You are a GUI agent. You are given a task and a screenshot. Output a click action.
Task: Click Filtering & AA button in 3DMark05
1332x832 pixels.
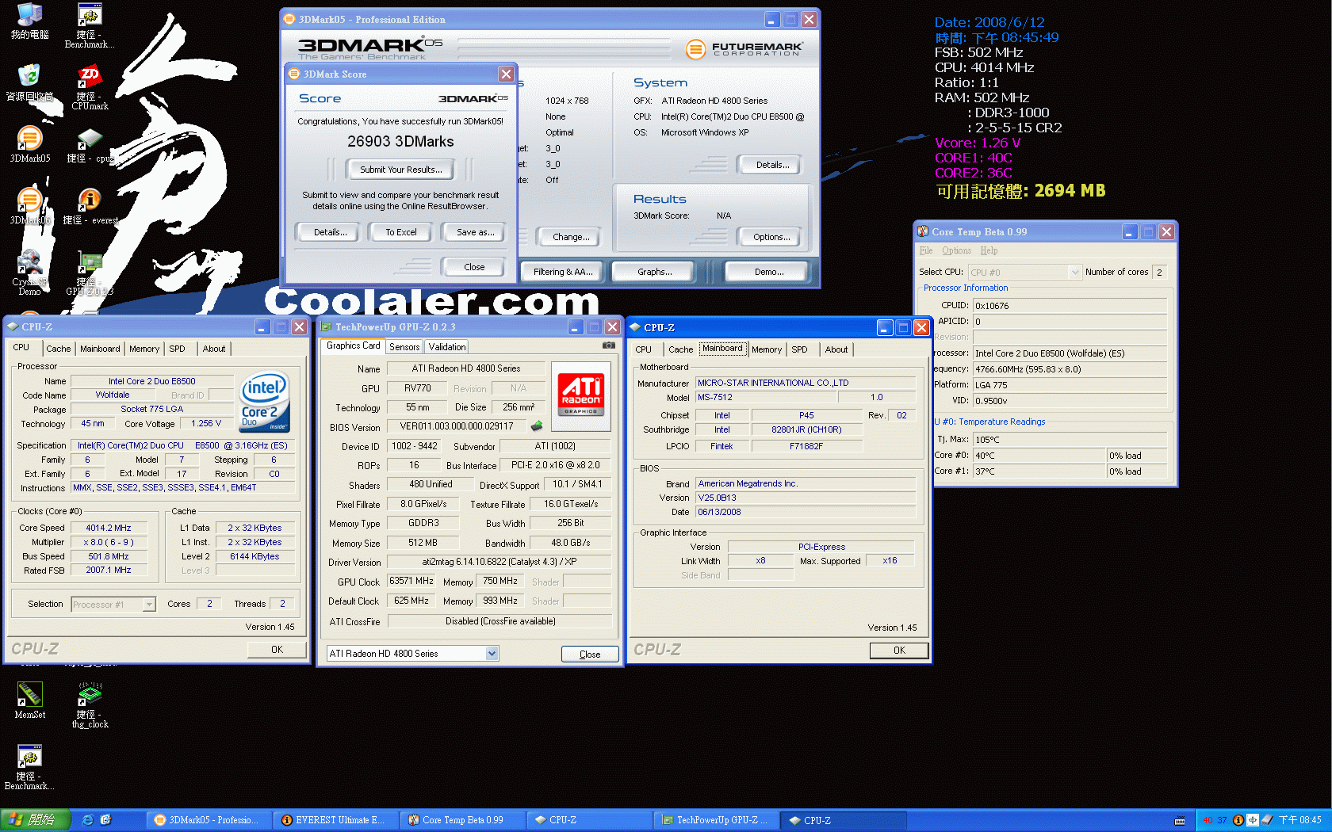[563, 272]
